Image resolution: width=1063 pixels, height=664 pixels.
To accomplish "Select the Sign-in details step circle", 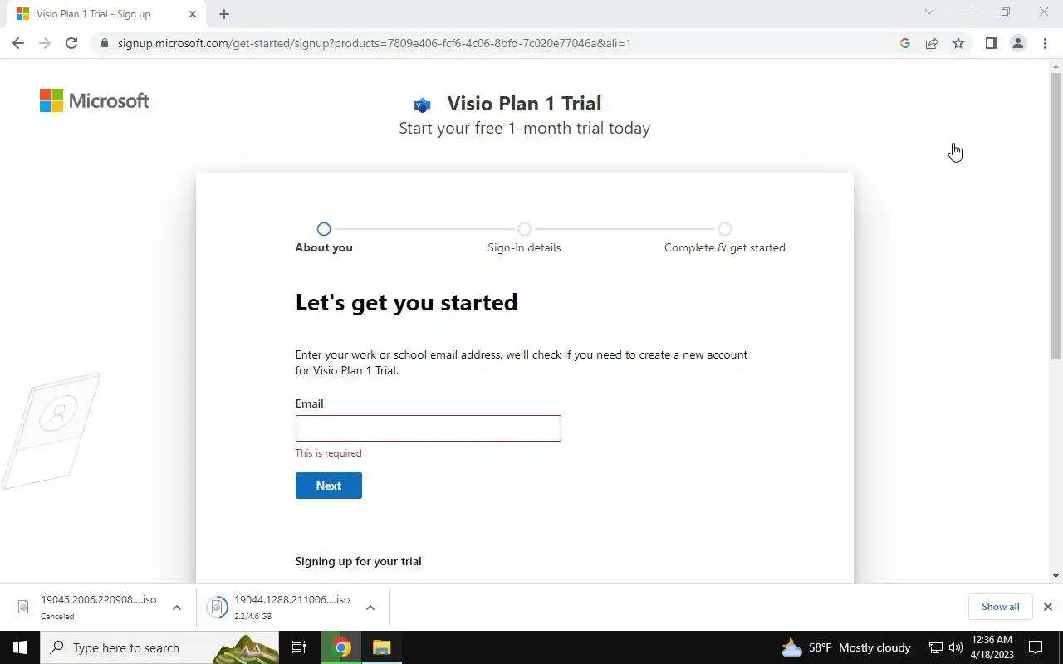I will pyautogui.click(x=524, y=229).
